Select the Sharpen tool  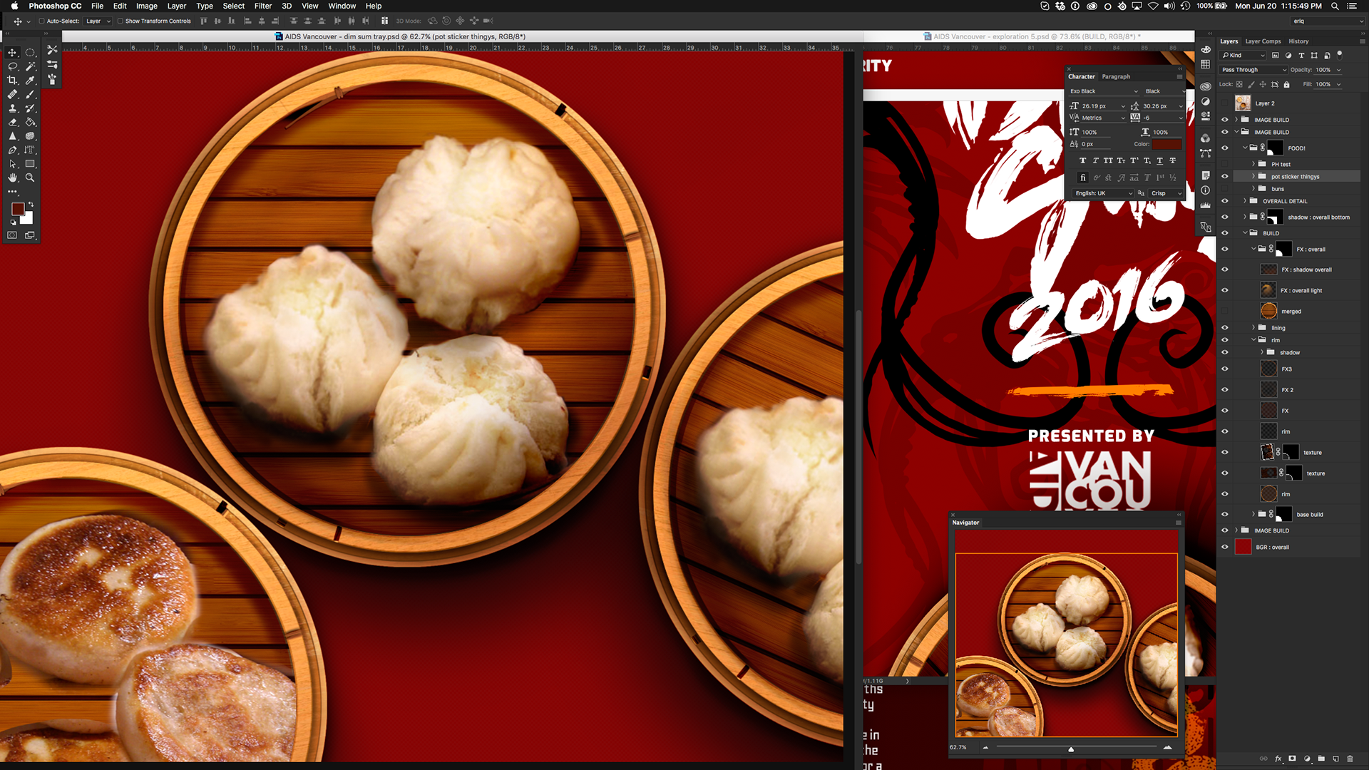pyautogui.click(x=12, y=136)
